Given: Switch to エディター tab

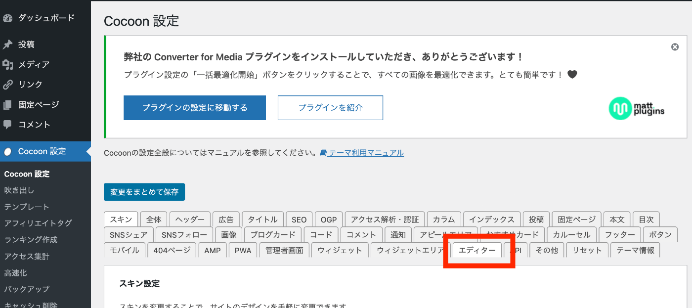Looking at the screenshot, I should coord(477,250).
